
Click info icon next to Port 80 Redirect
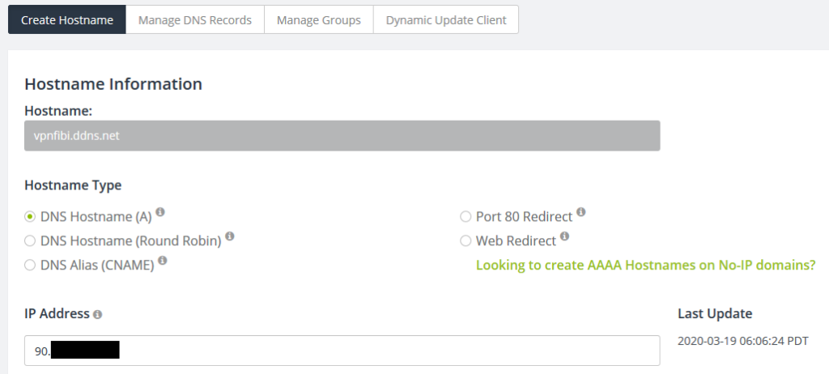[x=581, y=212]
